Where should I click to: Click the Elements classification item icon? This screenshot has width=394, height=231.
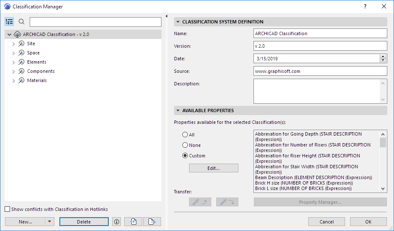21,62
